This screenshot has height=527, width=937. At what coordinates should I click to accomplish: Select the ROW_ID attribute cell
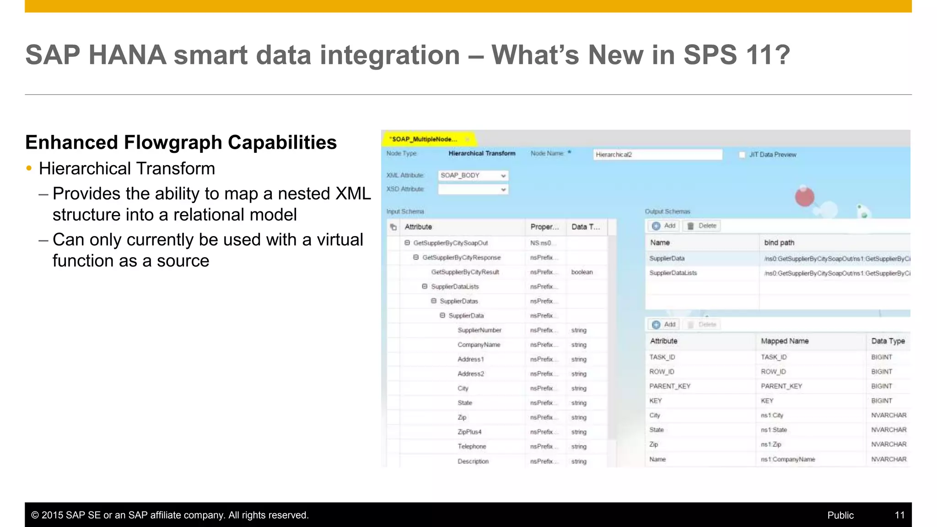(x=700, y=372)
